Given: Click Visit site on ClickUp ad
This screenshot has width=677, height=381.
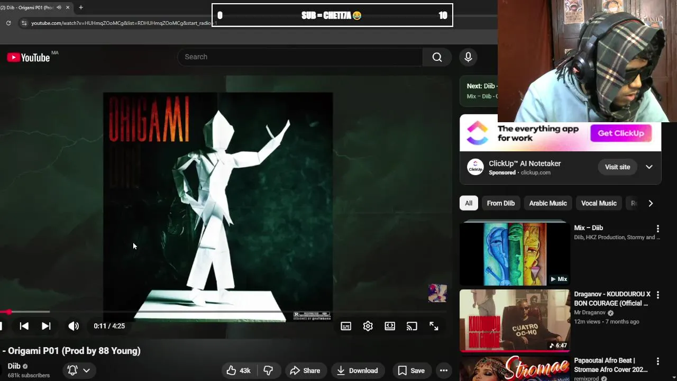Looking at the screenshot, I should [617, 167].
